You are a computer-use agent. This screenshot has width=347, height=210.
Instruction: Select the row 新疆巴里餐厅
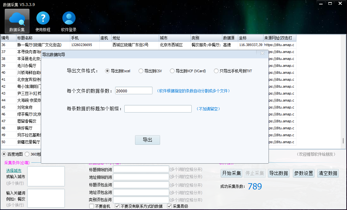click(x=29, y=142)
